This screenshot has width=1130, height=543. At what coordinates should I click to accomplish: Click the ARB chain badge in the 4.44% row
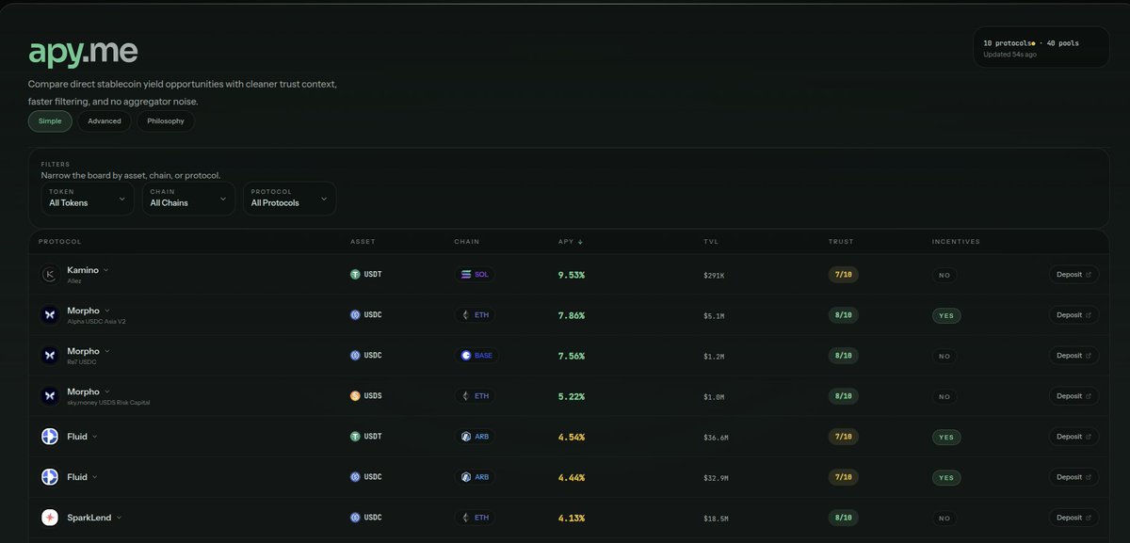pyautogui.click(x=475, y=477)
